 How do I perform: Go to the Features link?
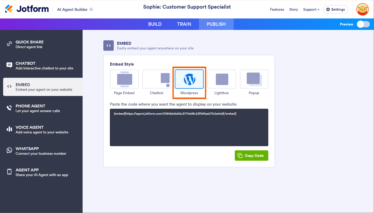[277, 9]
